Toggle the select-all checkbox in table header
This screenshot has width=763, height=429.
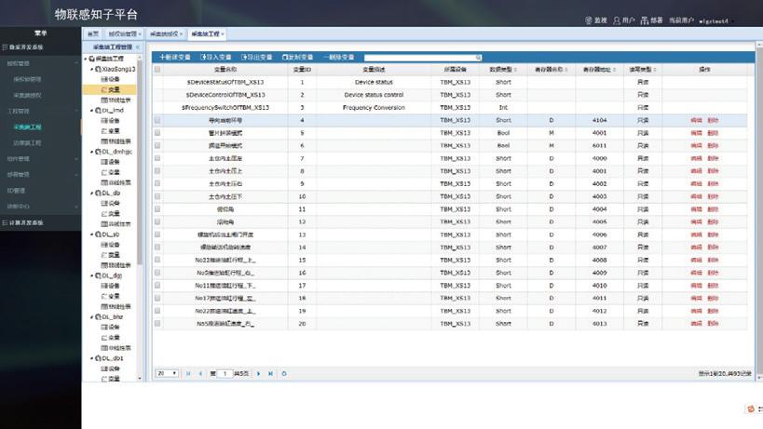coord(157,70)
